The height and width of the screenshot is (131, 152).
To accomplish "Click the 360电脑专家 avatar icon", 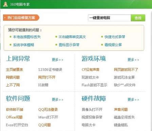I will coord(5,4).
